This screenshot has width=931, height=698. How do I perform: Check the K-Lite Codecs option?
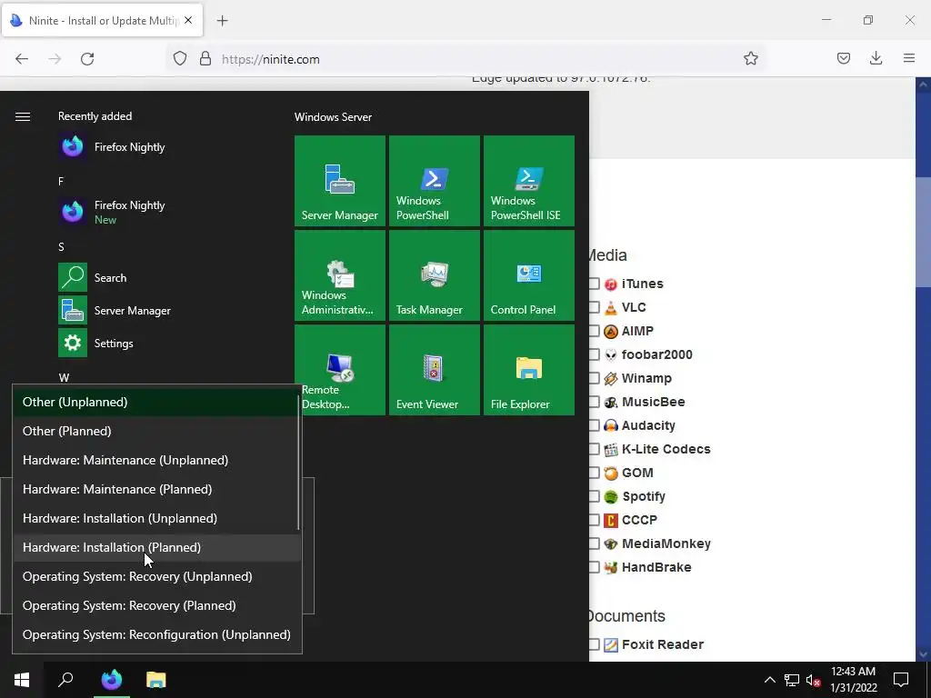coord(593,449)
